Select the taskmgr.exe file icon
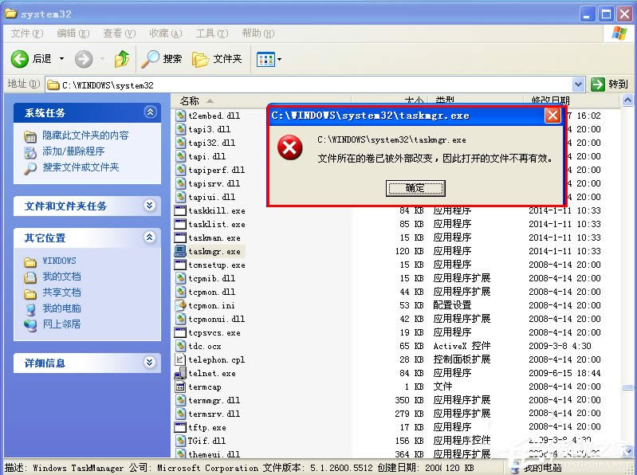The height and width of the screenshot is (475, 637). pyautogui.click(x=180, y=251)
